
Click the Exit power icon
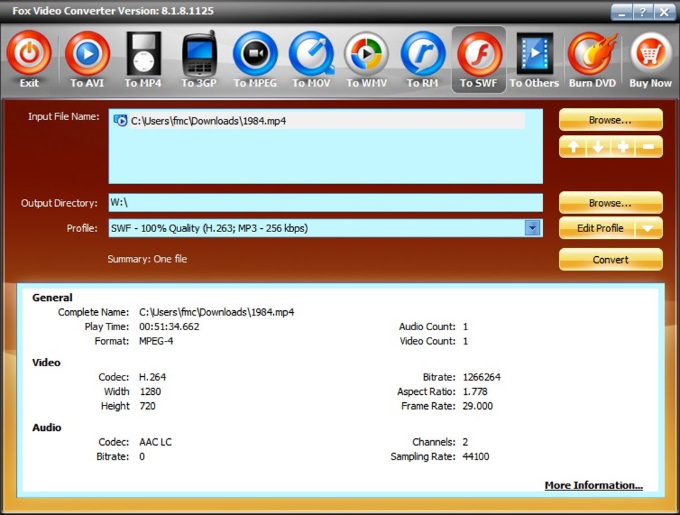click(29, 53)
